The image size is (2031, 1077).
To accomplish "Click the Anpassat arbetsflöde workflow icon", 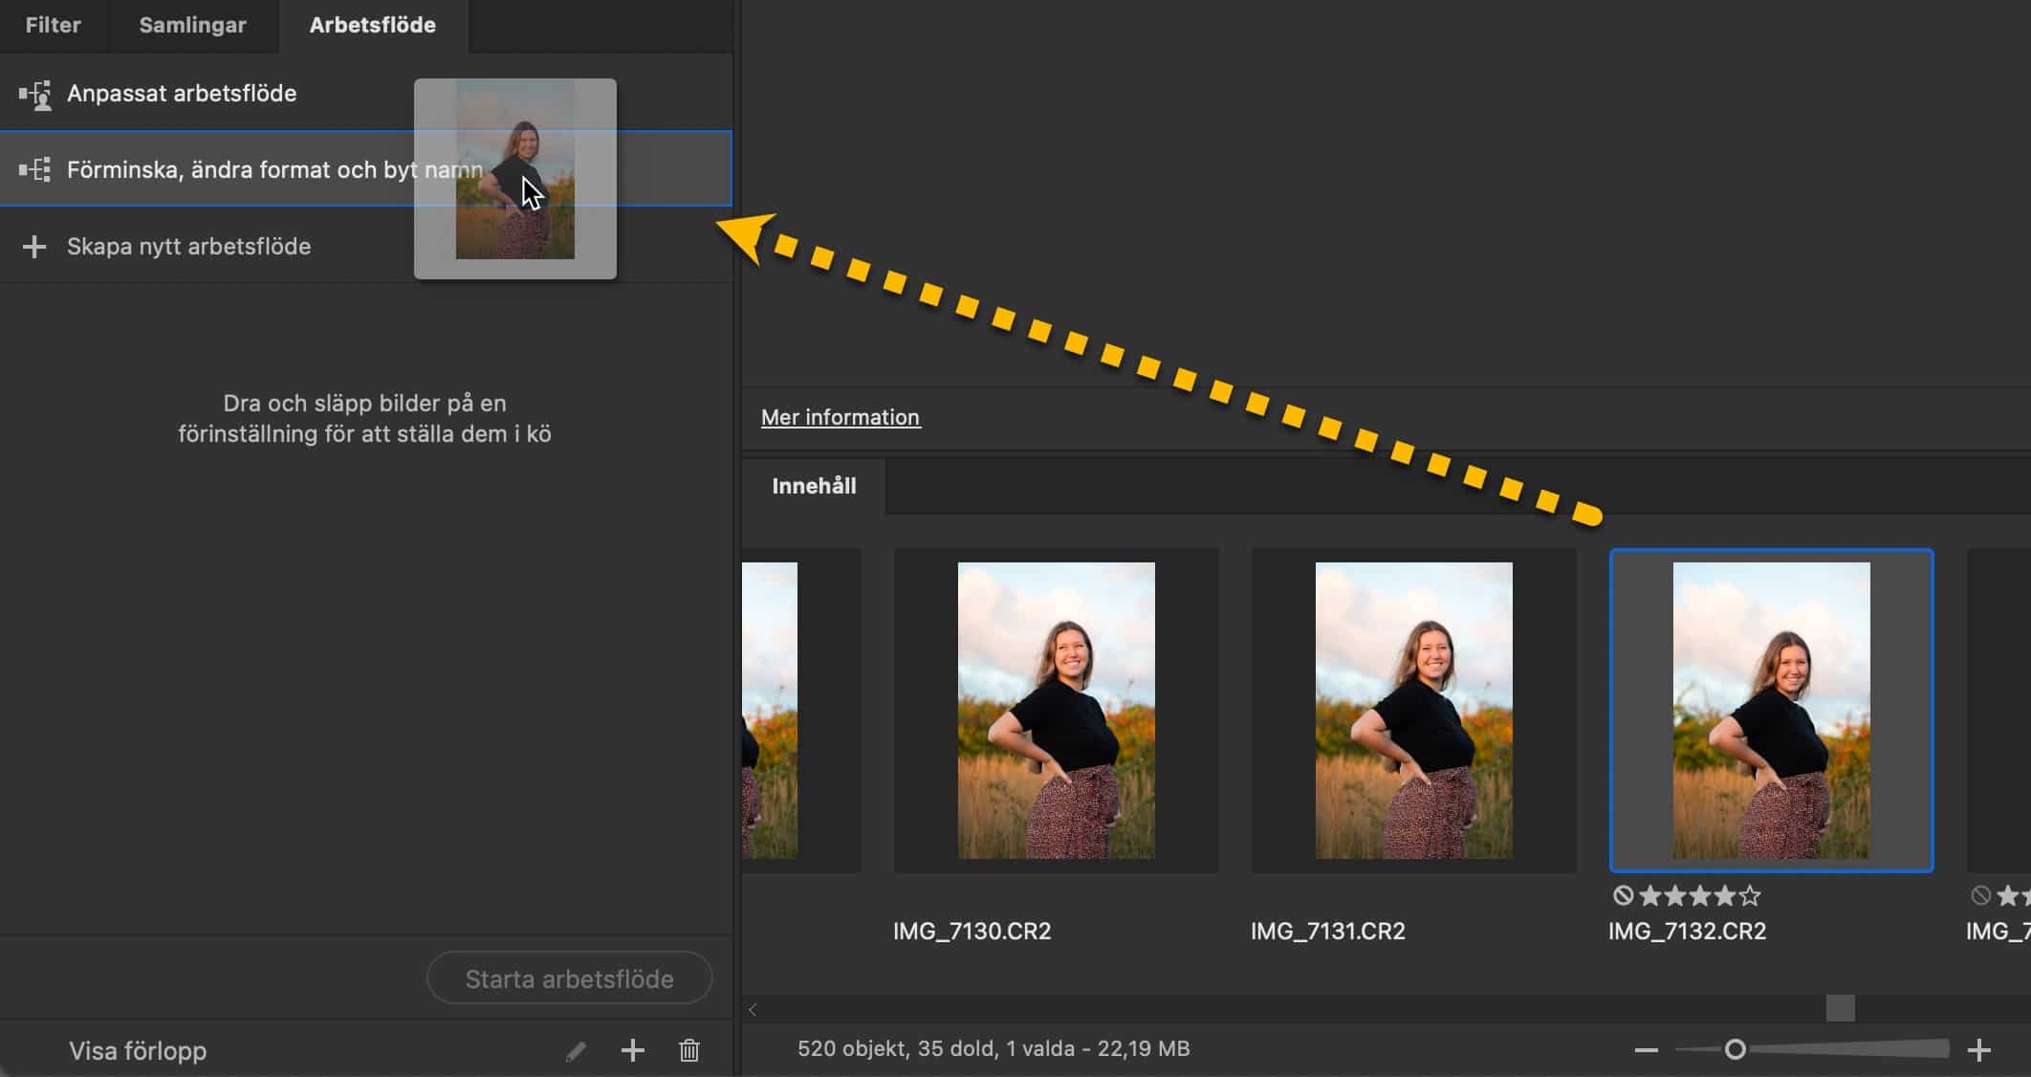I will coord(35,95).
